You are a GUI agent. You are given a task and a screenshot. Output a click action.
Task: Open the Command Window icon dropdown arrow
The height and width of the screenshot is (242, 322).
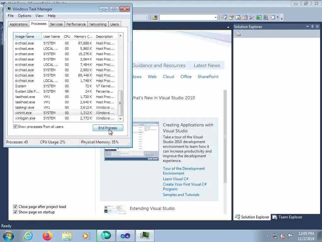pos(278,17)
